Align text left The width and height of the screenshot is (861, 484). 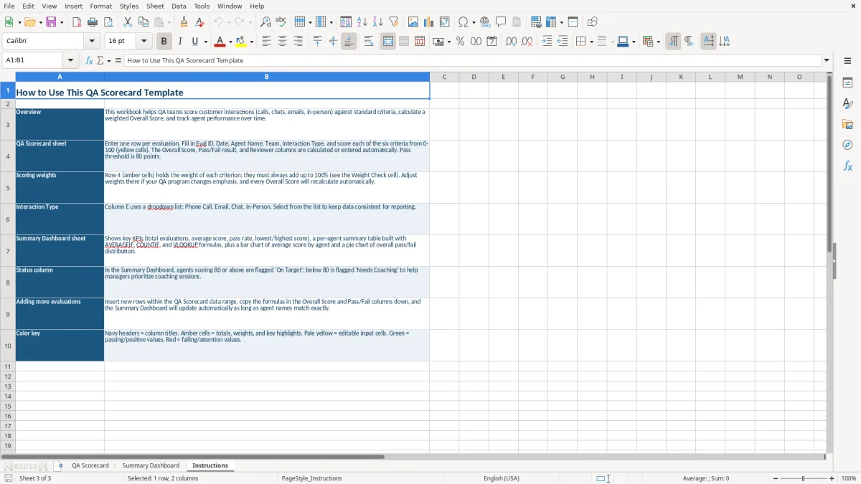pyautogui.click(x=266, y=42)
